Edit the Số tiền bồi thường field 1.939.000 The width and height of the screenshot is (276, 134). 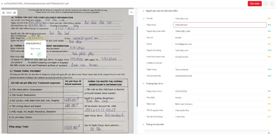(220, 117)
